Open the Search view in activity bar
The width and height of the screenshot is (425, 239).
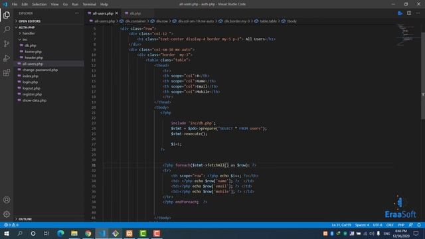(x=7, y=29)
